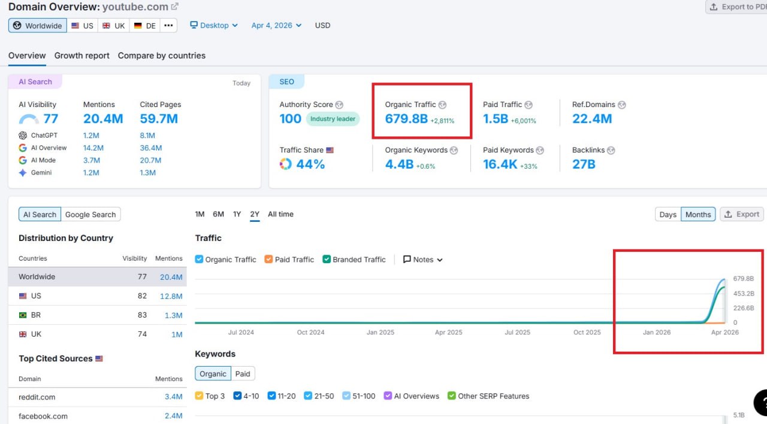Screen dimensions: 767x424
Task: Click the globe icon next to Backlinks
Action: click(611, 150)
